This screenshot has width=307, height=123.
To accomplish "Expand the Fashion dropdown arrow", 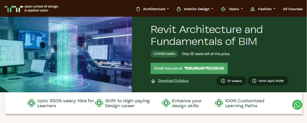I will tap(274, 9).
